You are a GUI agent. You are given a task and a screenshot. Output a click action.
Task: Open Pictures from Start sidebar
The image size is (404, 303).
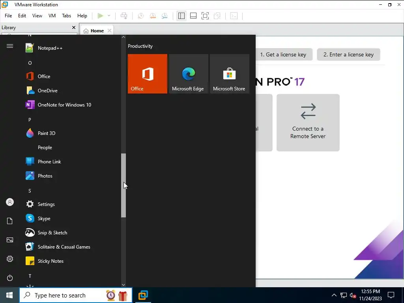coord(10,240)
